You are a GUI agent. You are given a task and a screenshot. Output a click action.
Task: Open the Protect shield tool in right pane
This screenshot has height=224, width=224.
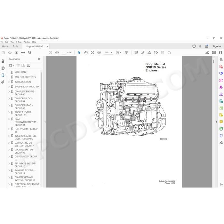click(x=221, y=136)
